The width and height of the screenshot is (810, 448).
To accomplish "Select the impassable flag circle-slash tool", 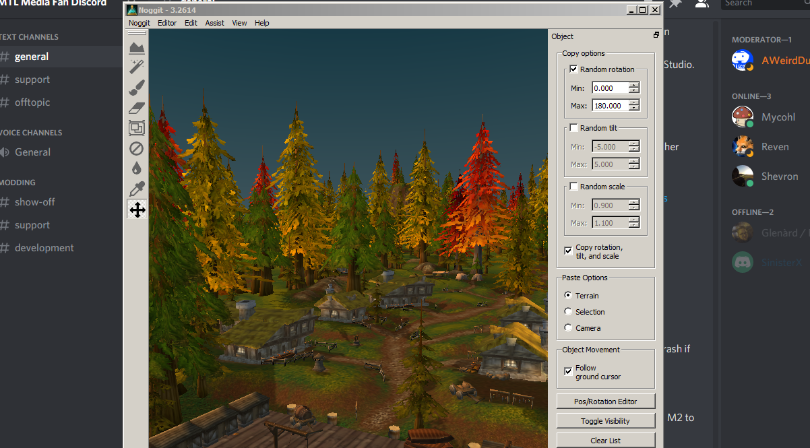I will click(x=137, y=148).
